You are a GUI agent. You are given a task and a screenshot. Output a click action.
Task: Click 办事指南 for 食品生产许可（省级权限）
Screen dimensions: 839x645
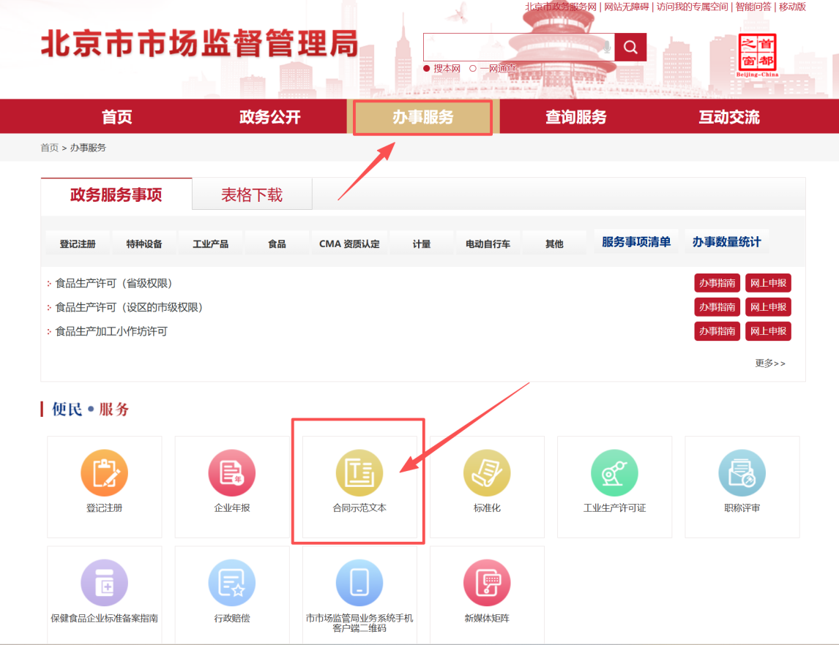(x=717, y=283)
